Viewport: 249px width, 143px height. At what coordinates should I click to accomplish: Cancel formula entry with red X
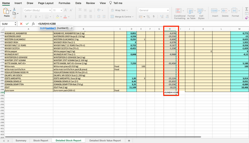click(x=21, y=24)
